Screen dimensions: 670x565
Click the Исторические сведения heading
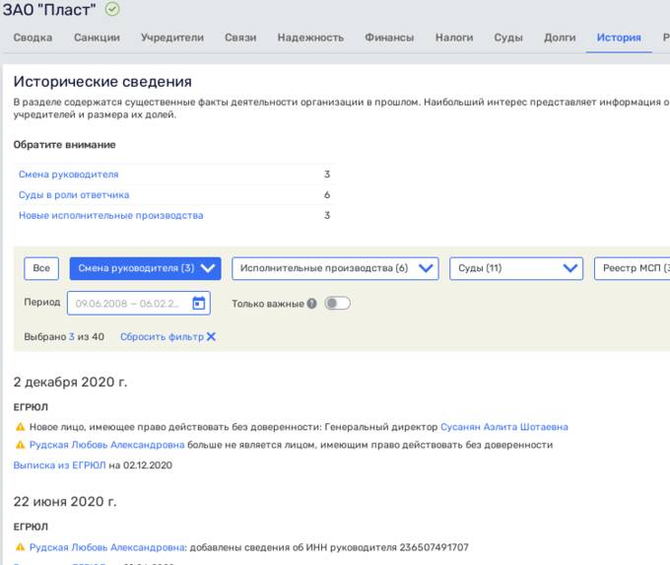[x=102, y=82]
